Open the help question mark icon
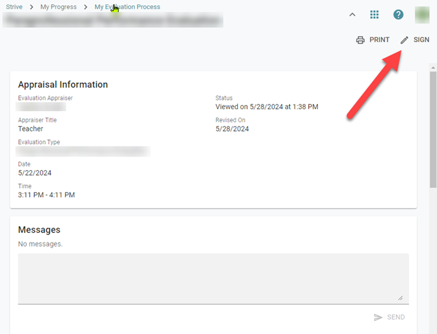The width and height of the screenshot is (437, 334). pyautogui.click(x=398, y=14)
